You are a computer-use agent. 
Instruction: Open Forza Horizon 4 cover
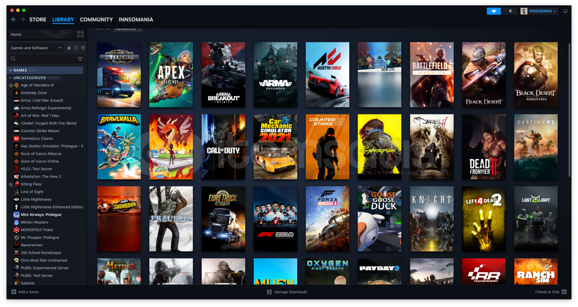coord(328,219)
